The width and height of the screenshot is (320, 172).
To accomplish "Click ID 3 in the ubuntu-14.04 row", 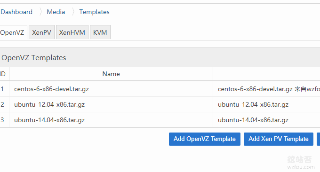I will click(2, 120).
